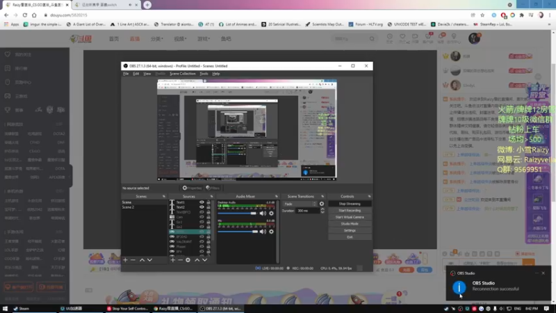The image size is (556, 313).
Task: Pop out the Sources dock panel icon
Action: (212, 196)
